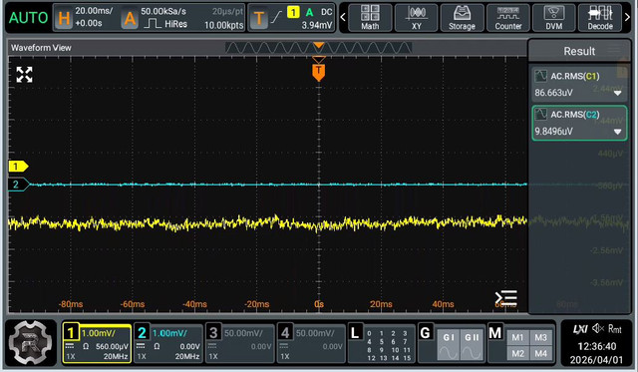Click the AUTO run status label
The image size is (638, 372).
[28, 18]
